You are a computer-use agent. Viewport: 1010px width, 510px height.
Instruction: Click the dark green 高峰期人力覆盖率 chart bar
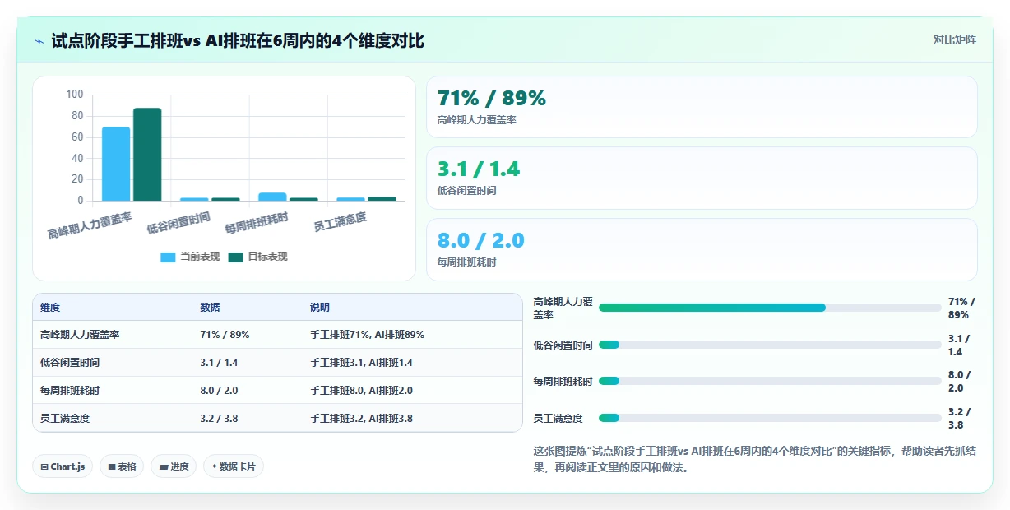[148, 155]
